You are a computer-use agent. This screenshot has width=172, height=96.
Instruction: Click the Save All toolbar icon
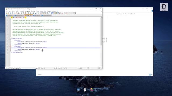[x=13, y=13]
